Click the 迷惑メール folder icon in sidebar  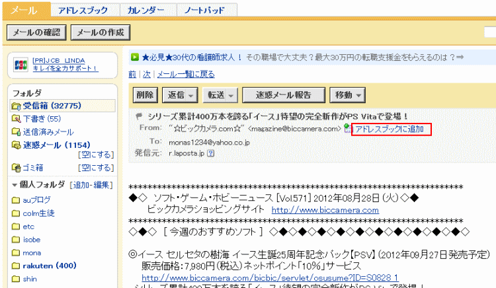pos(17,145)
